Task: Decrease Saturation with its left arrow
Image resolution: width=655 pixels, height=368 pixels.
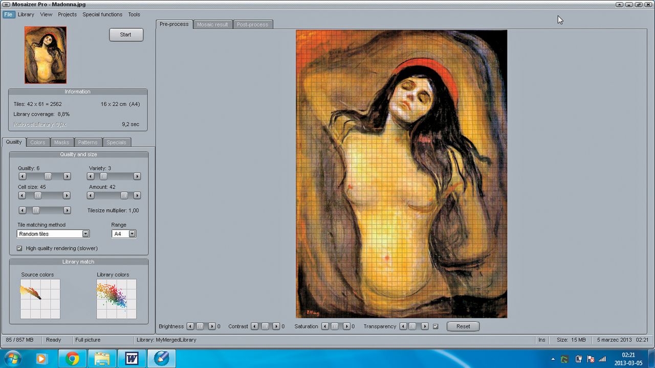Action: click(325, 327)
